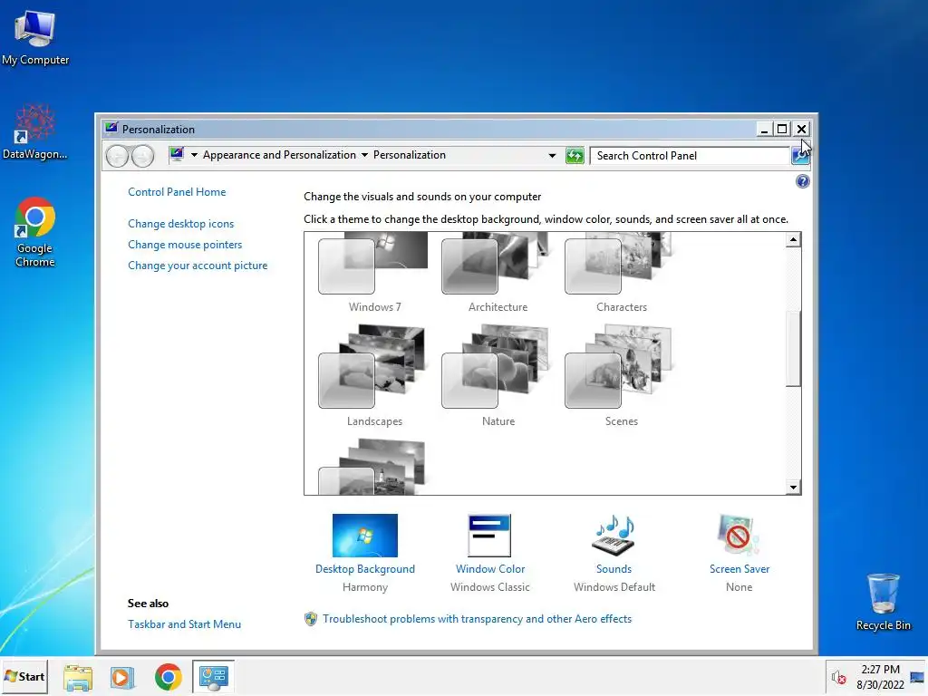
Task: Click the muted volume tray icon
Action: click(838, 677)
